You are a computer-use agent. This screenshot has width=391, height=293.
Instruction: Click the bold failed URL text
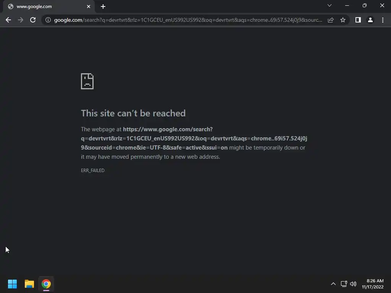point(194,138)
